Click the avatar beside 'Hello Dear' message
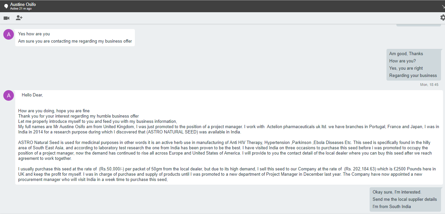Viewport: 445px width, 214px height. [9, 95]
